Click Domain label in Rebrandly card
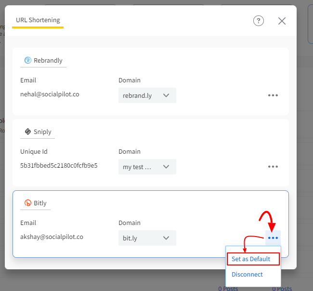Viewport: 313px width, 291px height. point(130,80)
